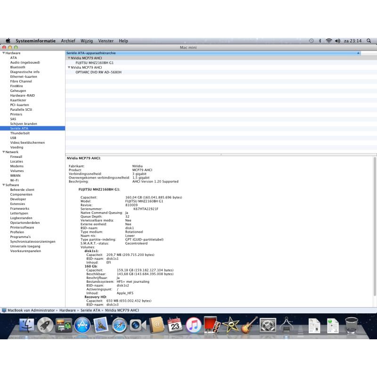377x377 pixels.
Task: Open the App Store Dock icon
Action: (x=82, y=325)
